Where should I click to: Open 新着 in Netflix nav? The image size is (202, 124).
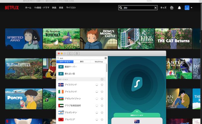coord(61,8)
